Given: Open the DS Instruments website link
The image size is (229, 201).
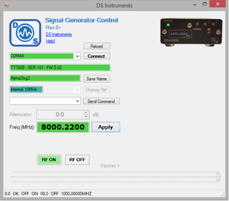Looking at the screenshot, I should pos(59,34).
